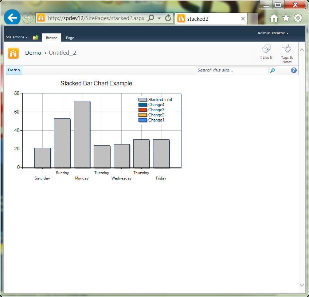Switch to the Browse ribbon tab
Image resolution: width=309 pixels, height=297 pixels.
pyautogui.click(x=52, y=38)
